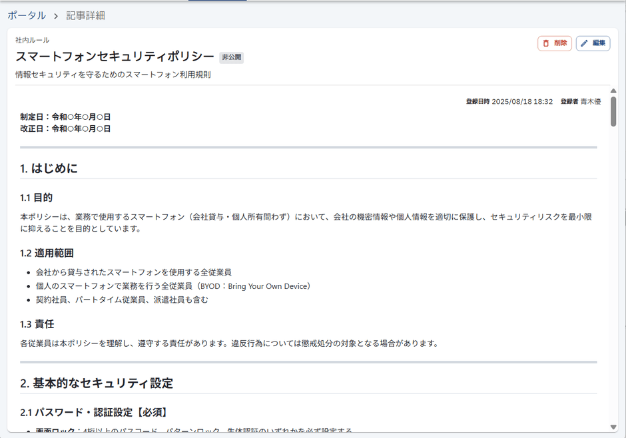Select the 社内ルール category label

click(x=31, y=40)
